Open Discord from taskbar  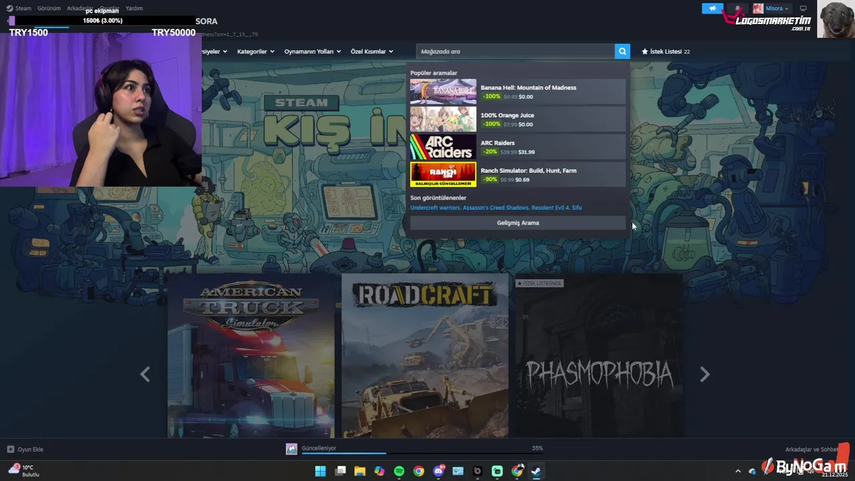438,471
